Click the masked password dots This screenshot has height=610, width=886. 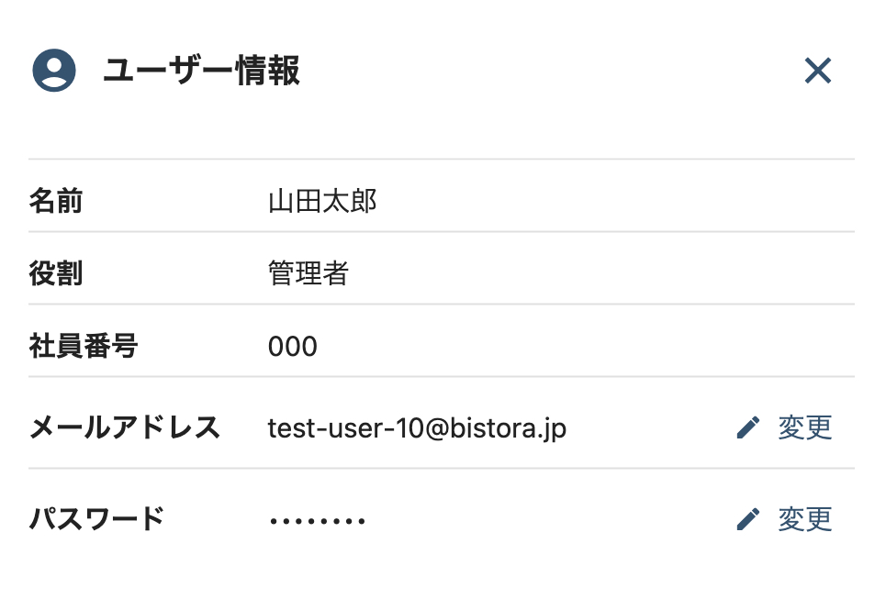[x=318, y=522]
